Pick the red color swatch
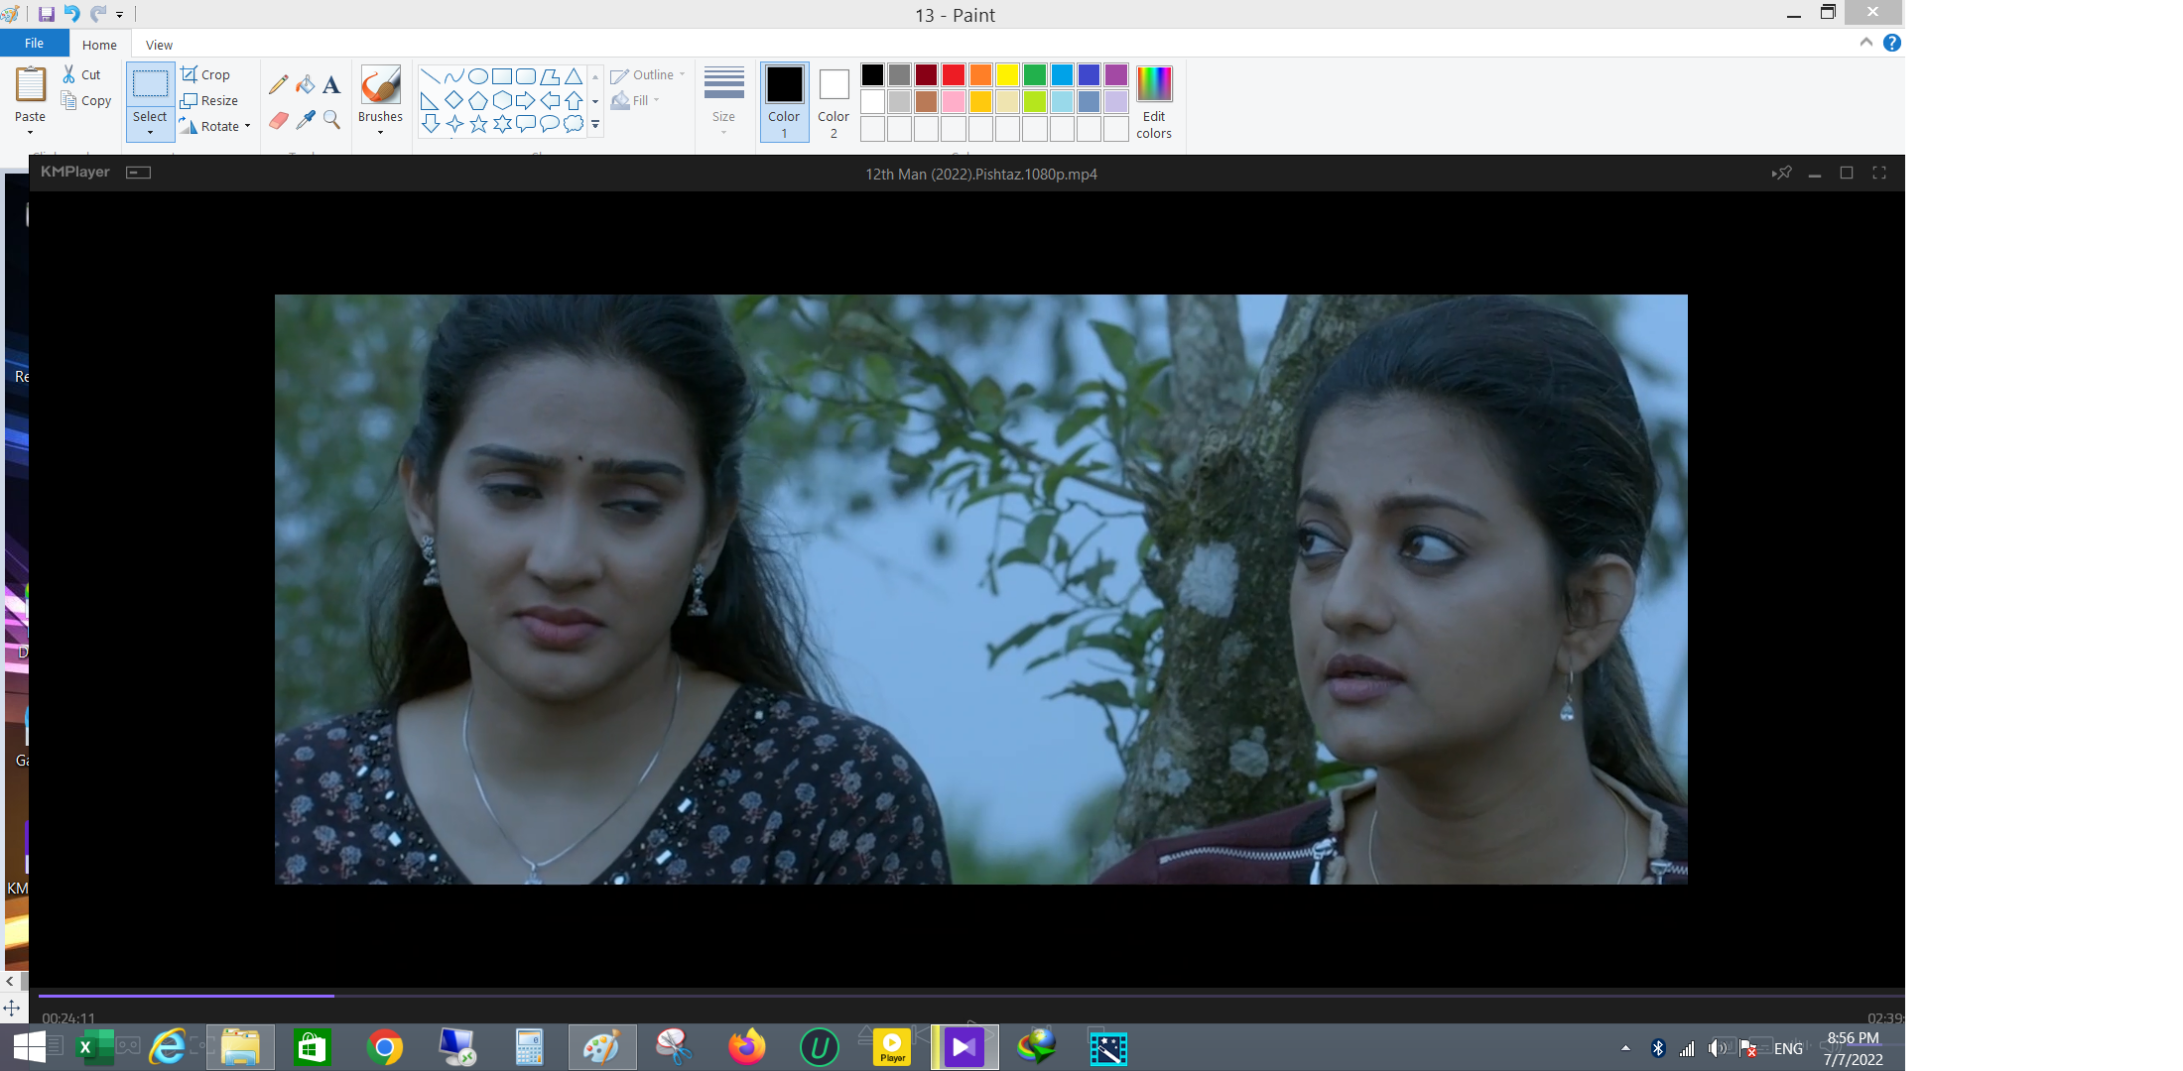The image size is (2183, 1071). coord(953,74)
